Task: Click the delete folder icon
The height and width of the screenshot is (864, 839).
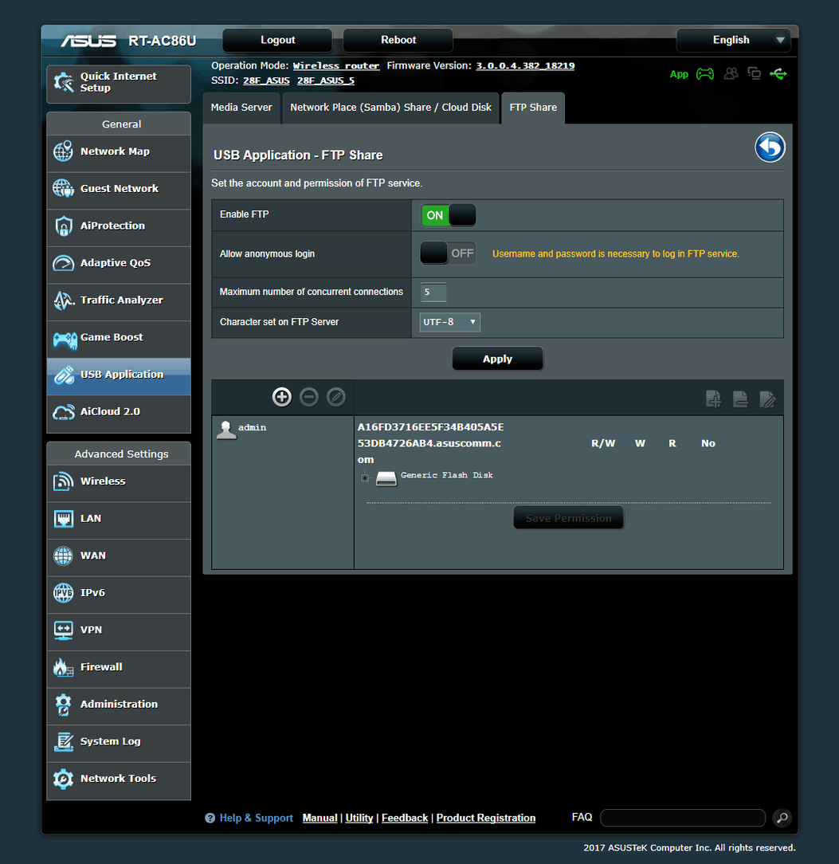Action: click(x=740, y=399)
